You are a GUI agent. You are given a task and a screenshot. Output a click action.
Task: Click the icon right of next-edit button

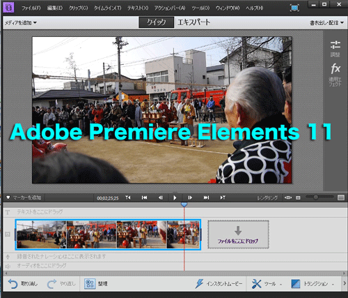[223, 198]
